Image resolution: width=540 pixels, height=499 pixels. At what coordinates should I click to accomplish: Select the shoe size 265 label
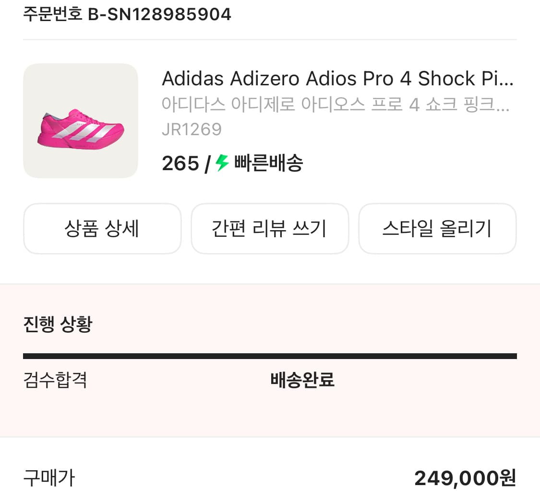(x=180, y=163)
